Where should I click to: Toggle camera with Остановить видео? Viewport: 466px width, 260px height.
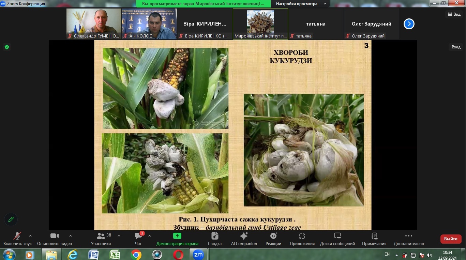55,239
